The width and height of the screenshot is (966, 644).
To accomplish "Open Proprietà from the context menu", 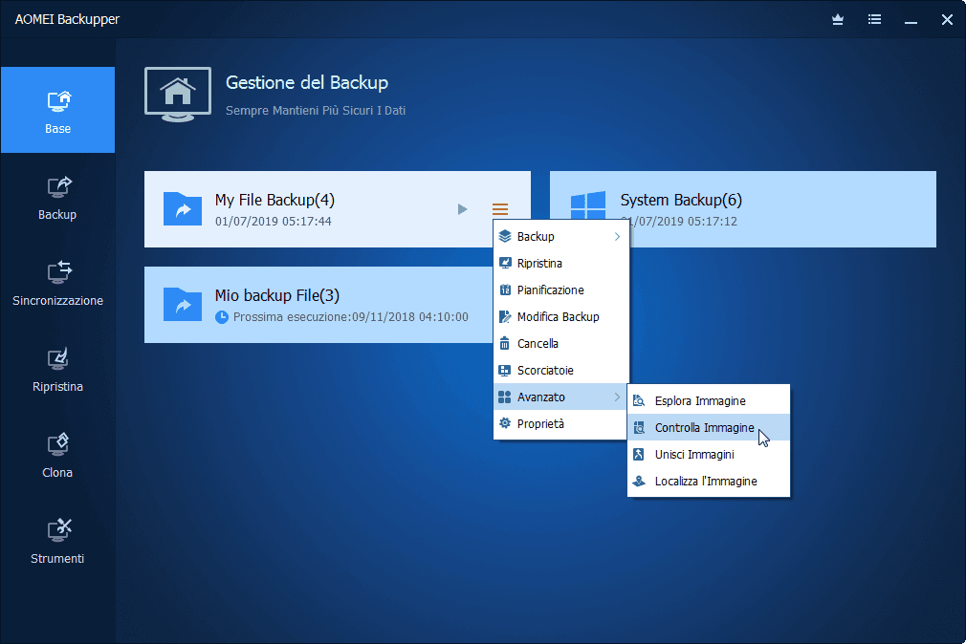I will coord(561,424).
